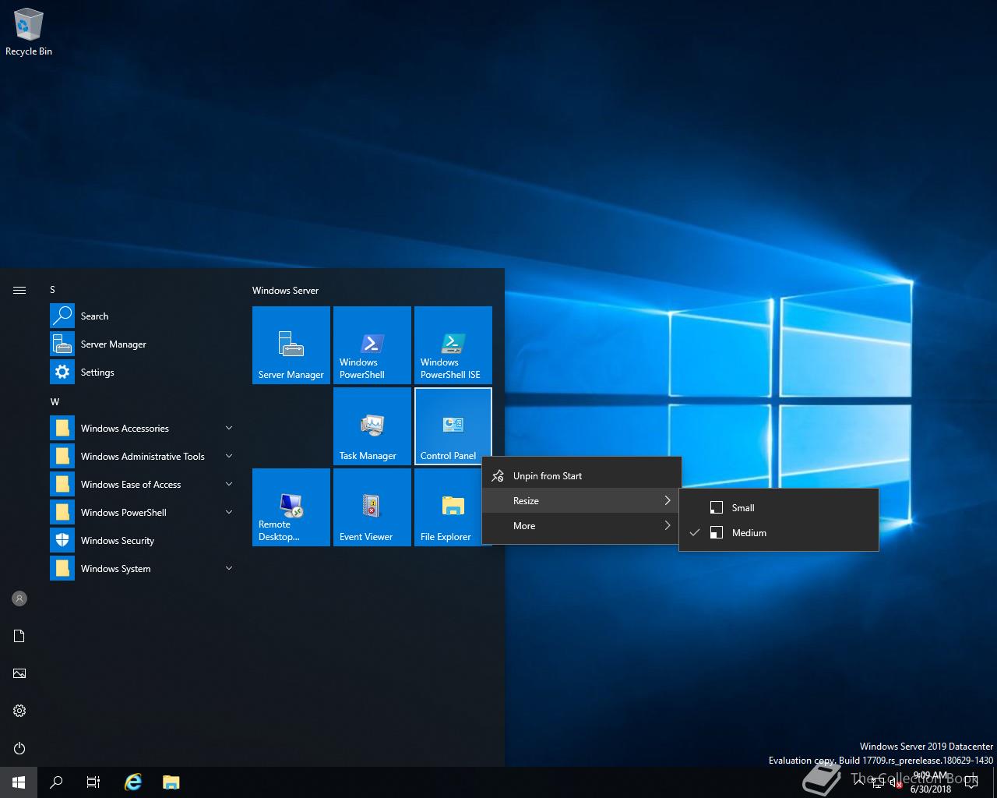
Task: Open the Resize submenu
Action: click(x=582, y=500)
